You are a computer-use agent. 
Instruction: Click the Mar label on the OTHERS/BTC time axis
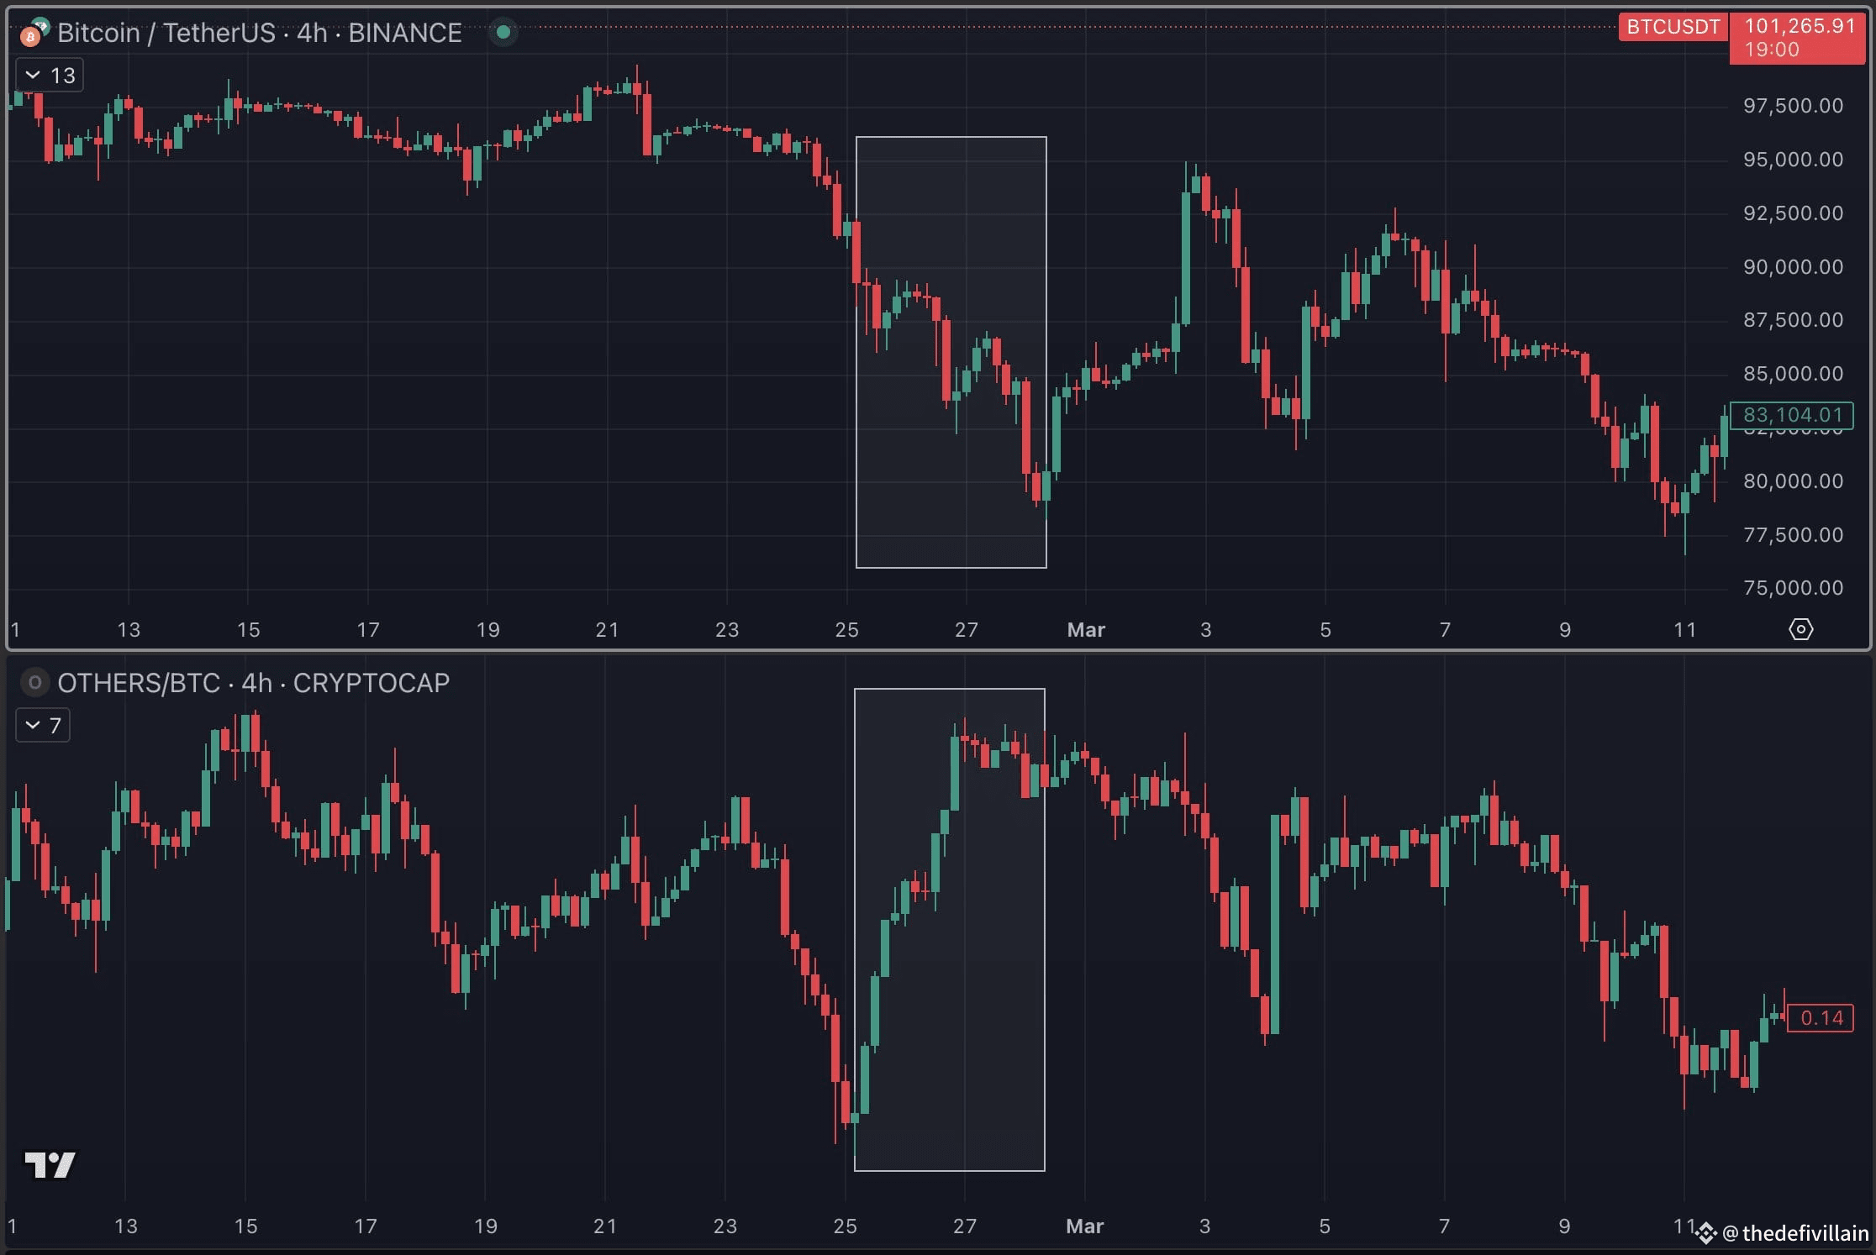coord(1085,1226)
